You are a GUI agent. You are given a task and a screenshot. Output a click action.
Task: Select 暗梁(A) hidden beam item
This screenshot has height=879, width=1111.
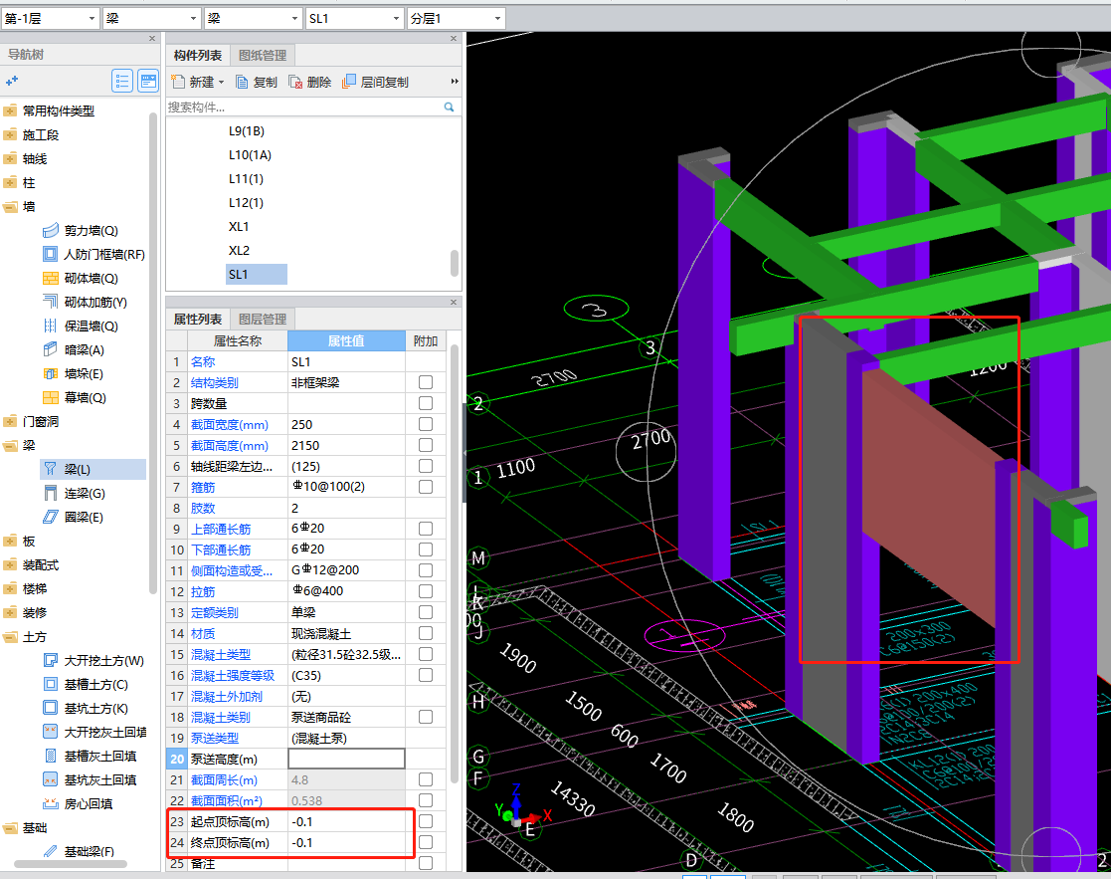[x=73, y=350]
